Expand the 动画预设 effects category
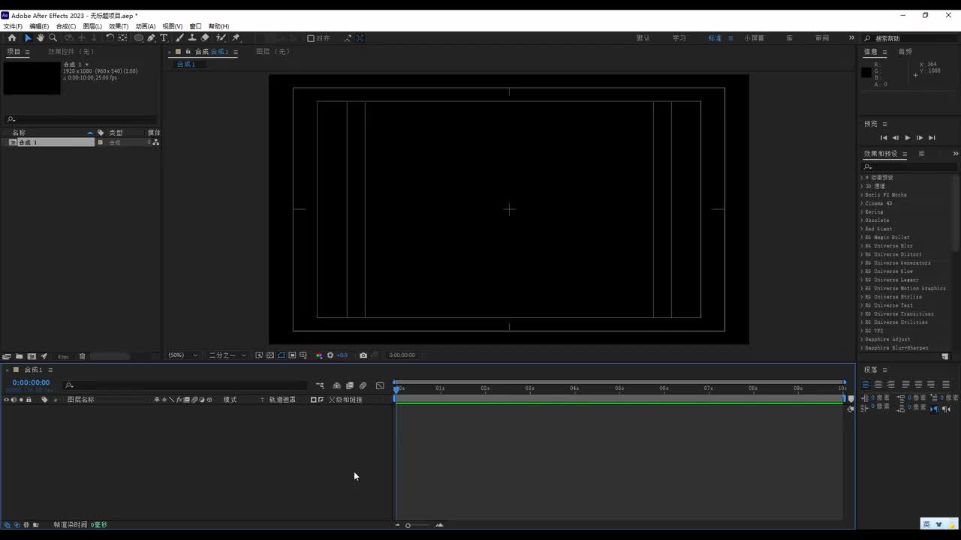This screenshot has width=961, height=540. (x=863, y=178)
